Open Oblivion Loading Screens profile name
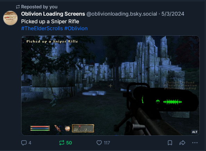 [x=53, y=14]
